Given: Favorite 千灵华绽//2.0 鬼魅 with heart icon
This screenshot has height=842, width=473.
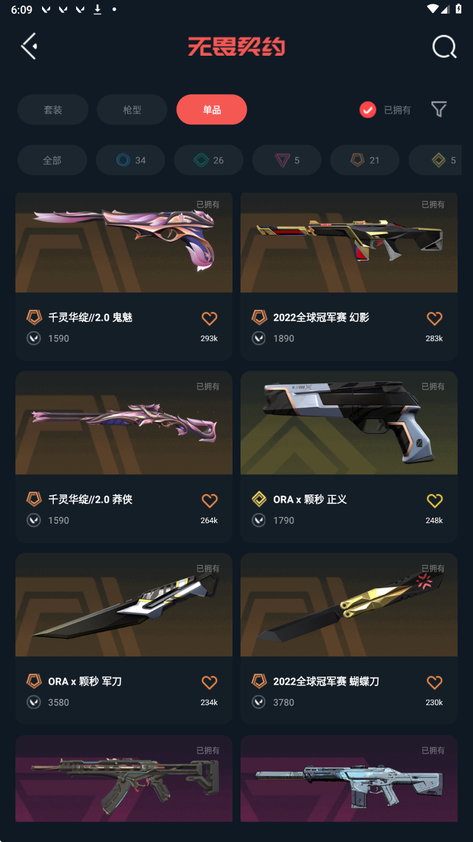Looking at the screenshot, I should pos(210,318).
